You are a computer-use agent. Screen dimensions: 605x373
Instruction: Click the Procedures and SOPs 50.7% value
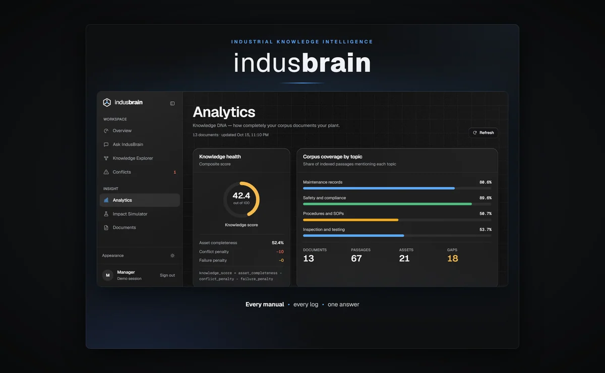486,213
